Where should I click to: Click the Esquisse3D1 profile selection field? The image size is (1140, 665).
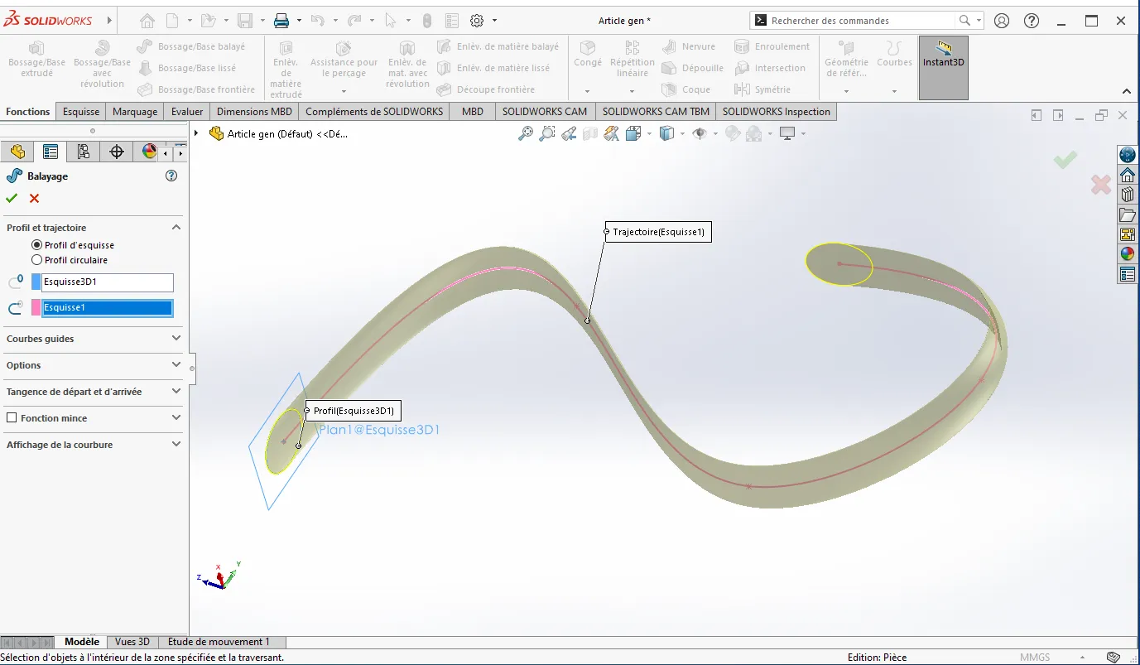click(x=108, y=282)
